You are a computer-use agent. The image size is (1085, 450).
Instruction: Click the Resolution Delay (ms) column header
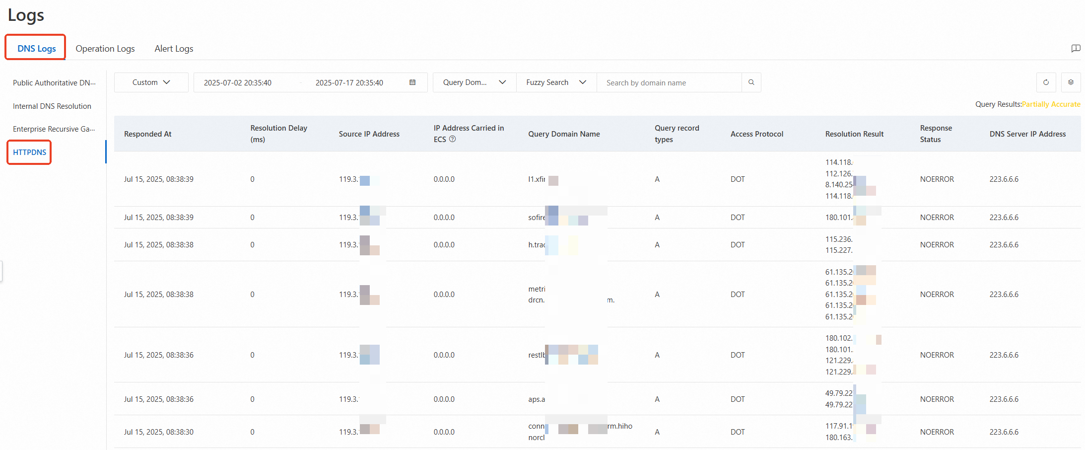coord(279,134)
